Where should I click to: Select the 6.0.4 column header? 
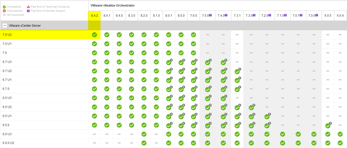340,16
